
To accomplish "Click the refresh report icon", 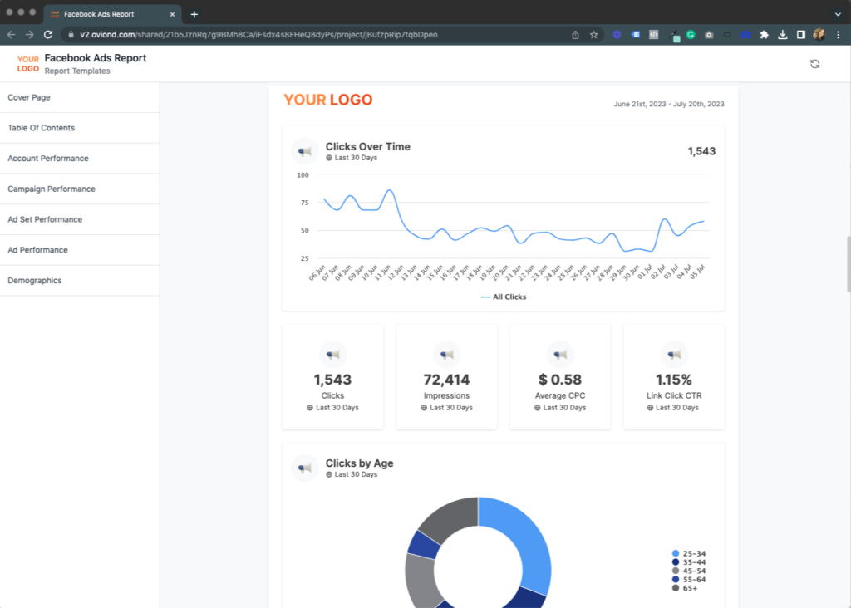I will pos(814,64).
